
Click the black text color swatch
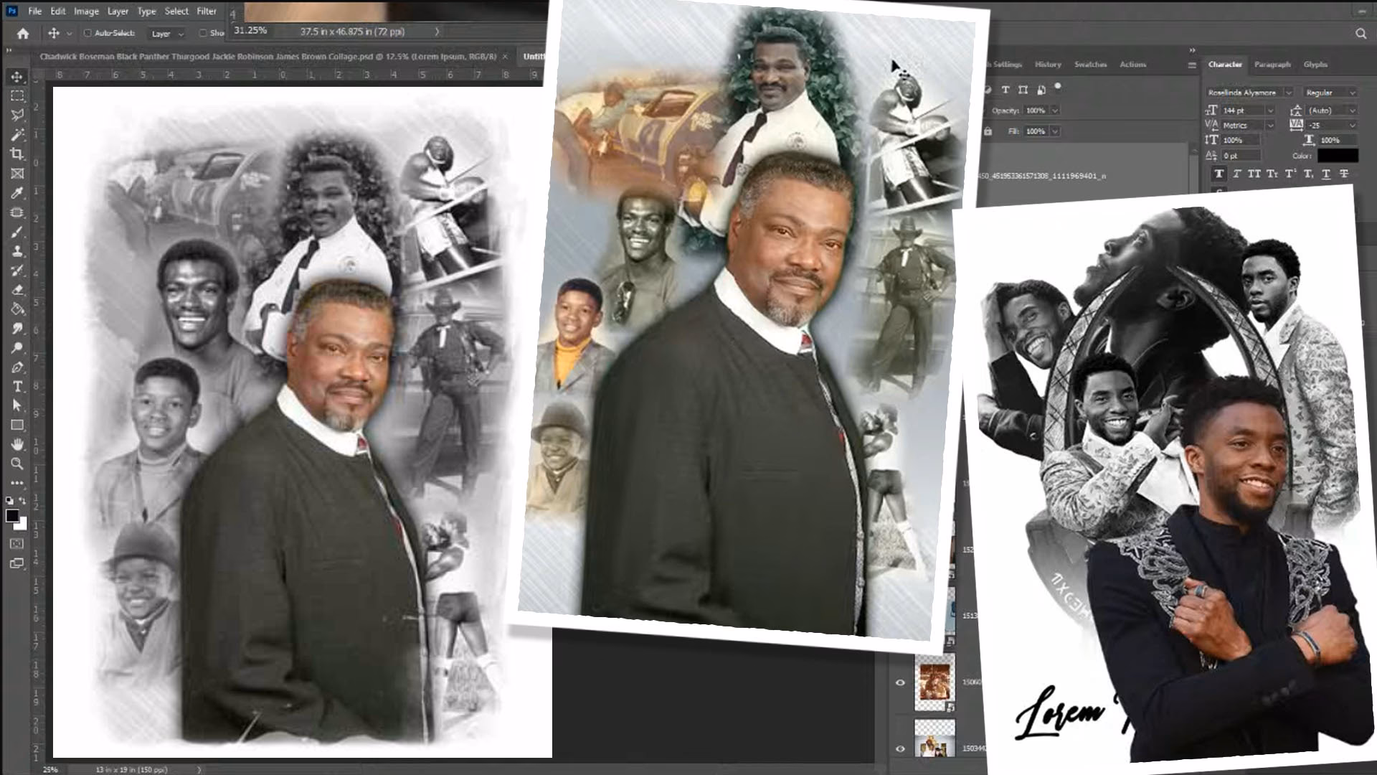point(1338,156)
